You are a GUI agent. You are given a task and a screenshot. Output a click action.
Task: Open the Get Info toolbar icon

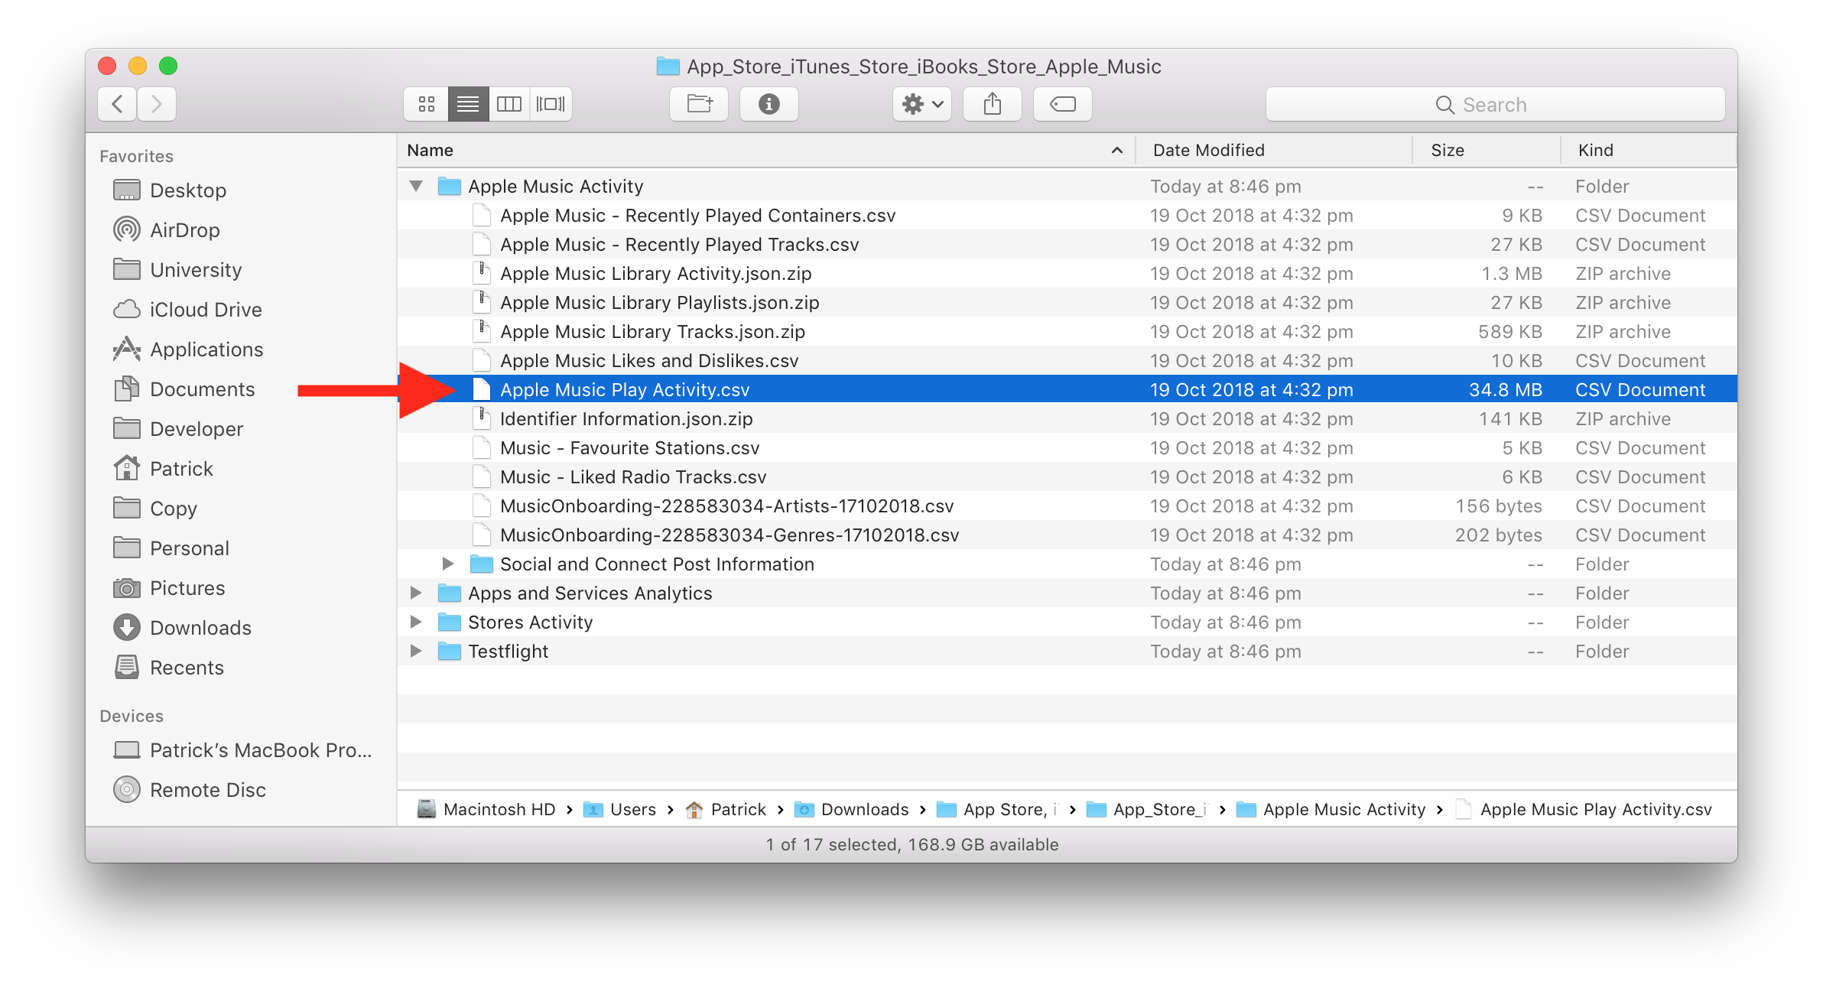click(769, 104)
